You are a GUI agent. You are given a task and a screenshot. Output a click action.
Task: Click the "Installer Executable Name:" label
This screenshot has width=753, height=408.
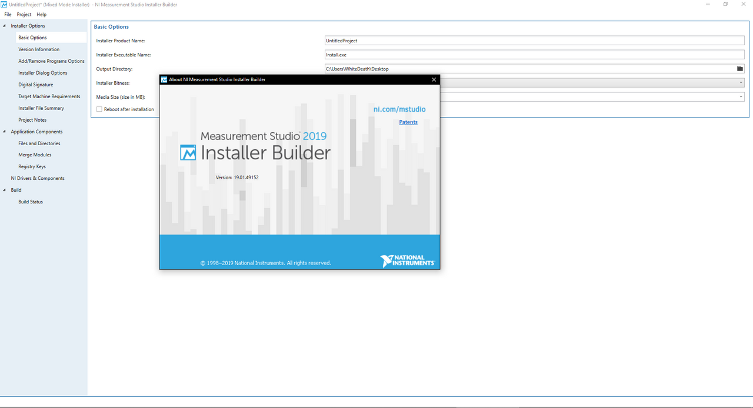coord(124,55)
